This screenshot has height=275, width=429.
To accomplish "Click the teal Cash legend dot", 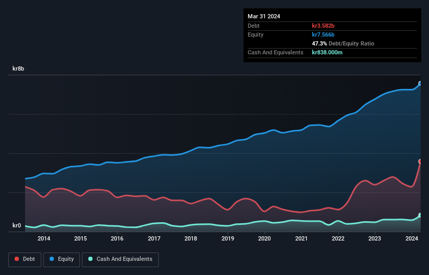I will (x=90, y=259).
